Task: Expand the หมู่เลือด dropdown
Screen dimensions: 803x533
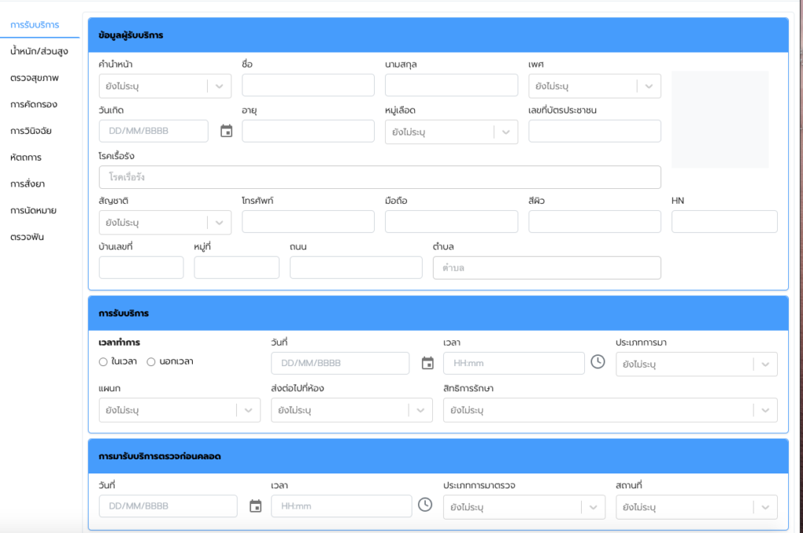Action: [451, 132]
